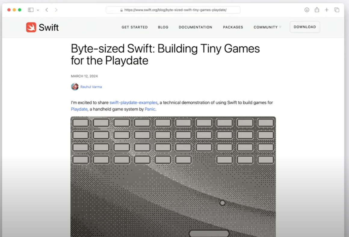The image size is (349, 237).
Task: Open the Share icon in toolbar
Action: tap(317, 10)
